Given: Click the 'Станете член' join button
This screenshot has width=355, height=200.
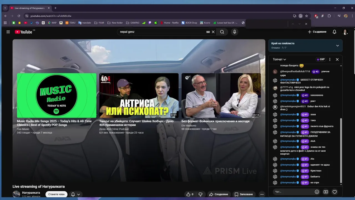Looking at the screenshot, I should click(56, 194).
